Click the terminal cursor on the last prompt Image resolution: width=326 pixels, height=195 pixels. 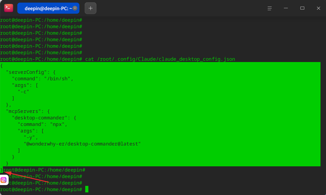point(87,189)
